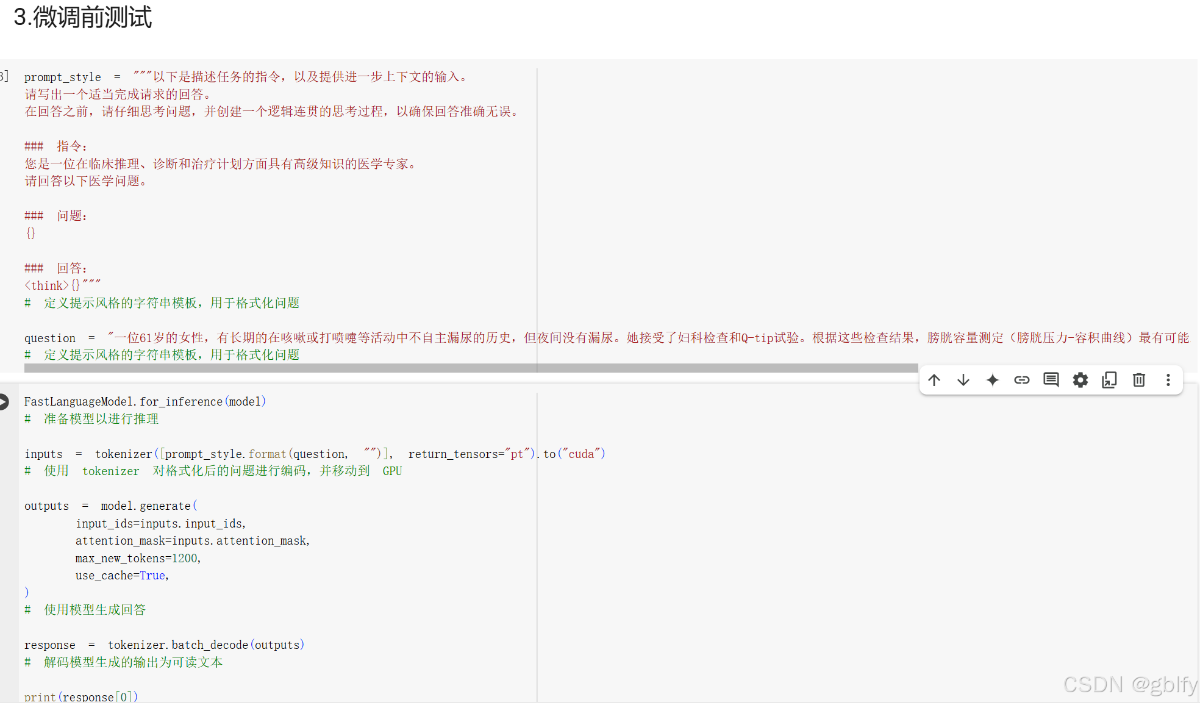
Task: Delete the cell with trash icon
Action: (x=1138, y=381)
